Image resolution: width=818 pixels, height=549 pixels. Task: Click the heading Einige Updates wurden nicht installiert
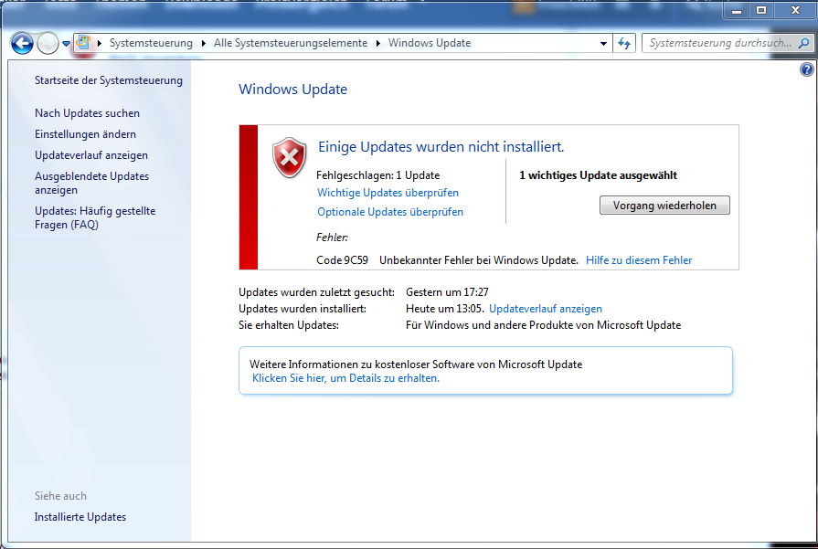pos(441,147)
